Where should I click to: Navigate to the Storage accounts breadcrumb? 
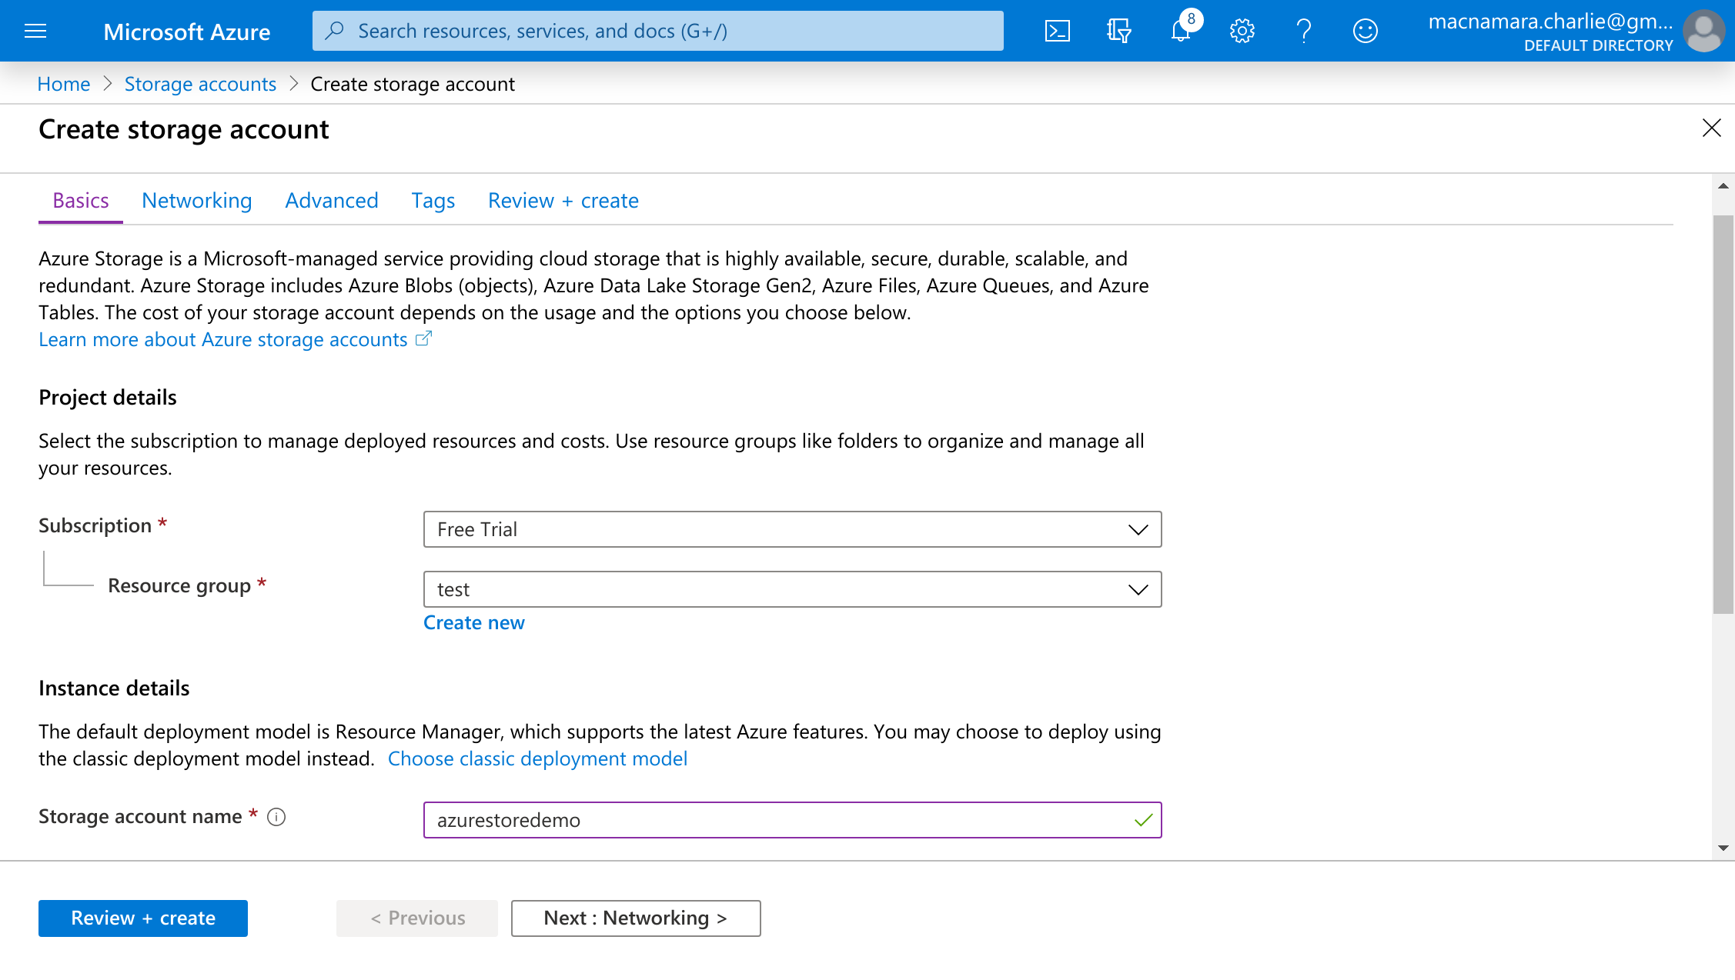(200, 84)
